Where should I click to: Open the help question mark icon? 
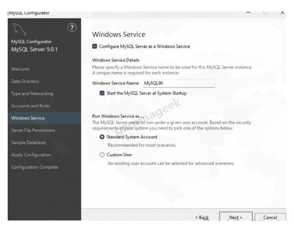(x=72, y=27)
